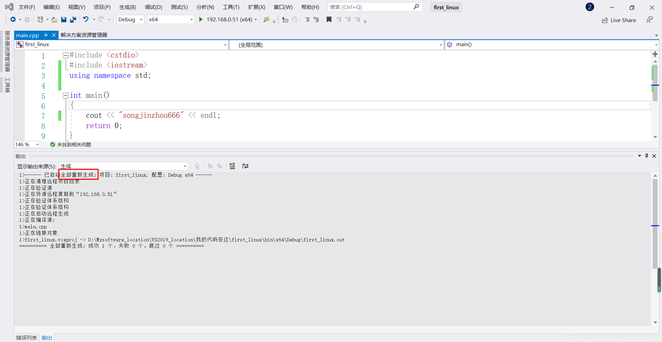Open the dropdown arrow next to 192.168.0.51 target
This screenshot has height=342, width=662.
[256, 20]
